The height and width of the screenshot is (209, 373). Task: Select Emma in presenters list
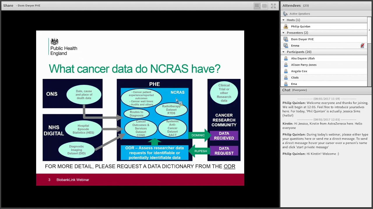324,46
